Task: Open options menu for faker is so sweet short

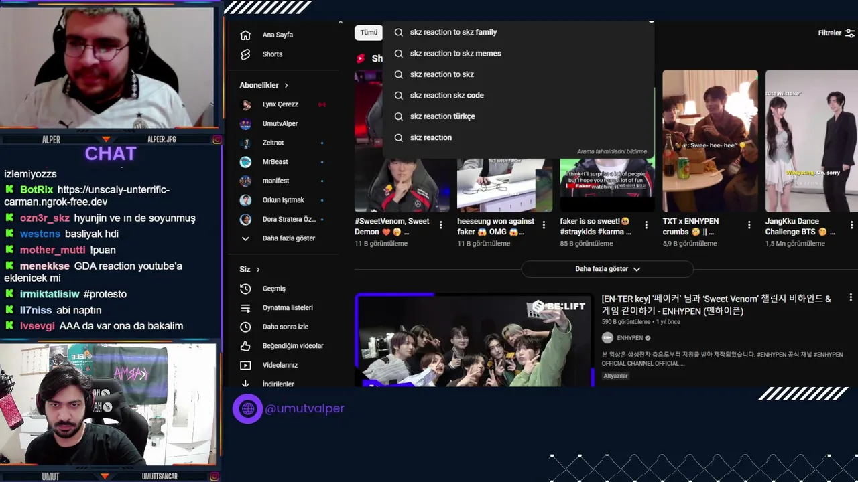Action: tap(646, 226)
